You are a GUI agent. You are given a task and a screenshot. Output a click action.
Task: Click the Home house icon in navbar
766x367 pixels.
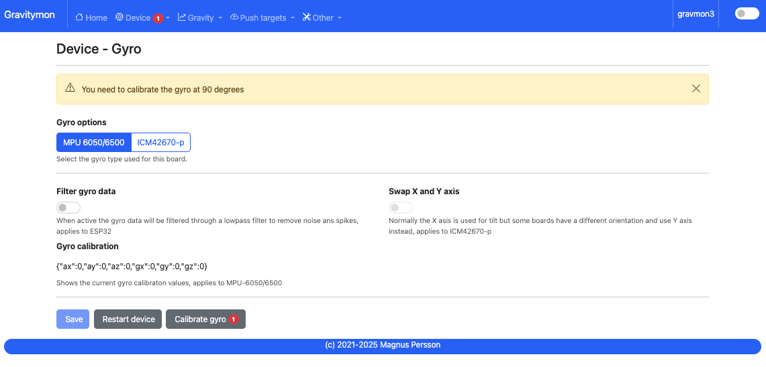click(79, 17)
